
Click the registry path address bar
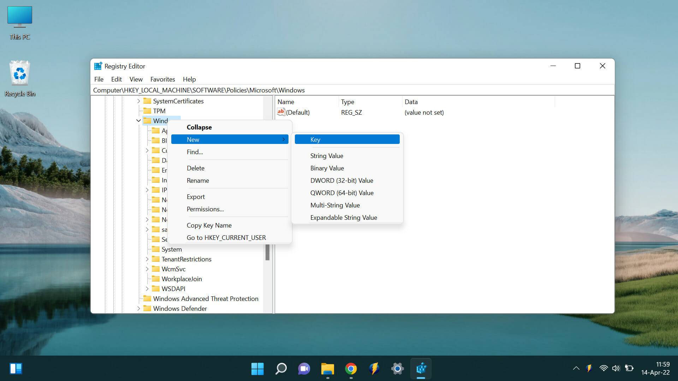pyautogui.click(x=247, y=90)
